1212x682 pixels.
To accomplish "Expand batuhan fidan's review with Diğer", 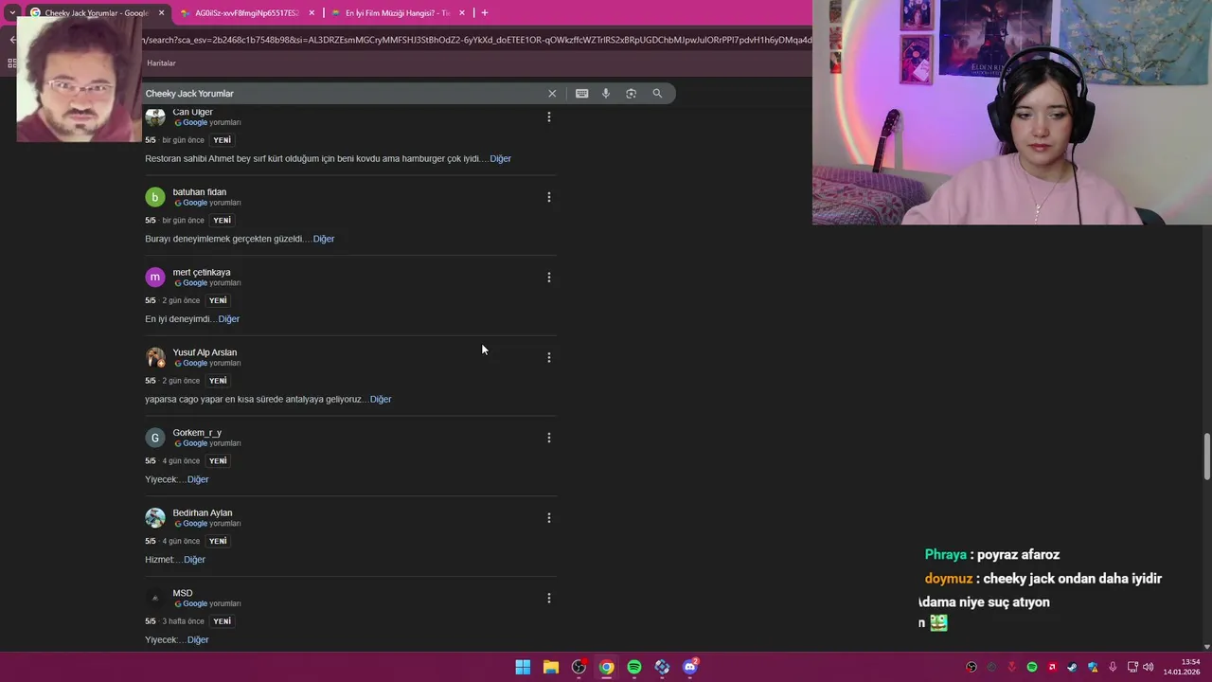I will point(324,239).
